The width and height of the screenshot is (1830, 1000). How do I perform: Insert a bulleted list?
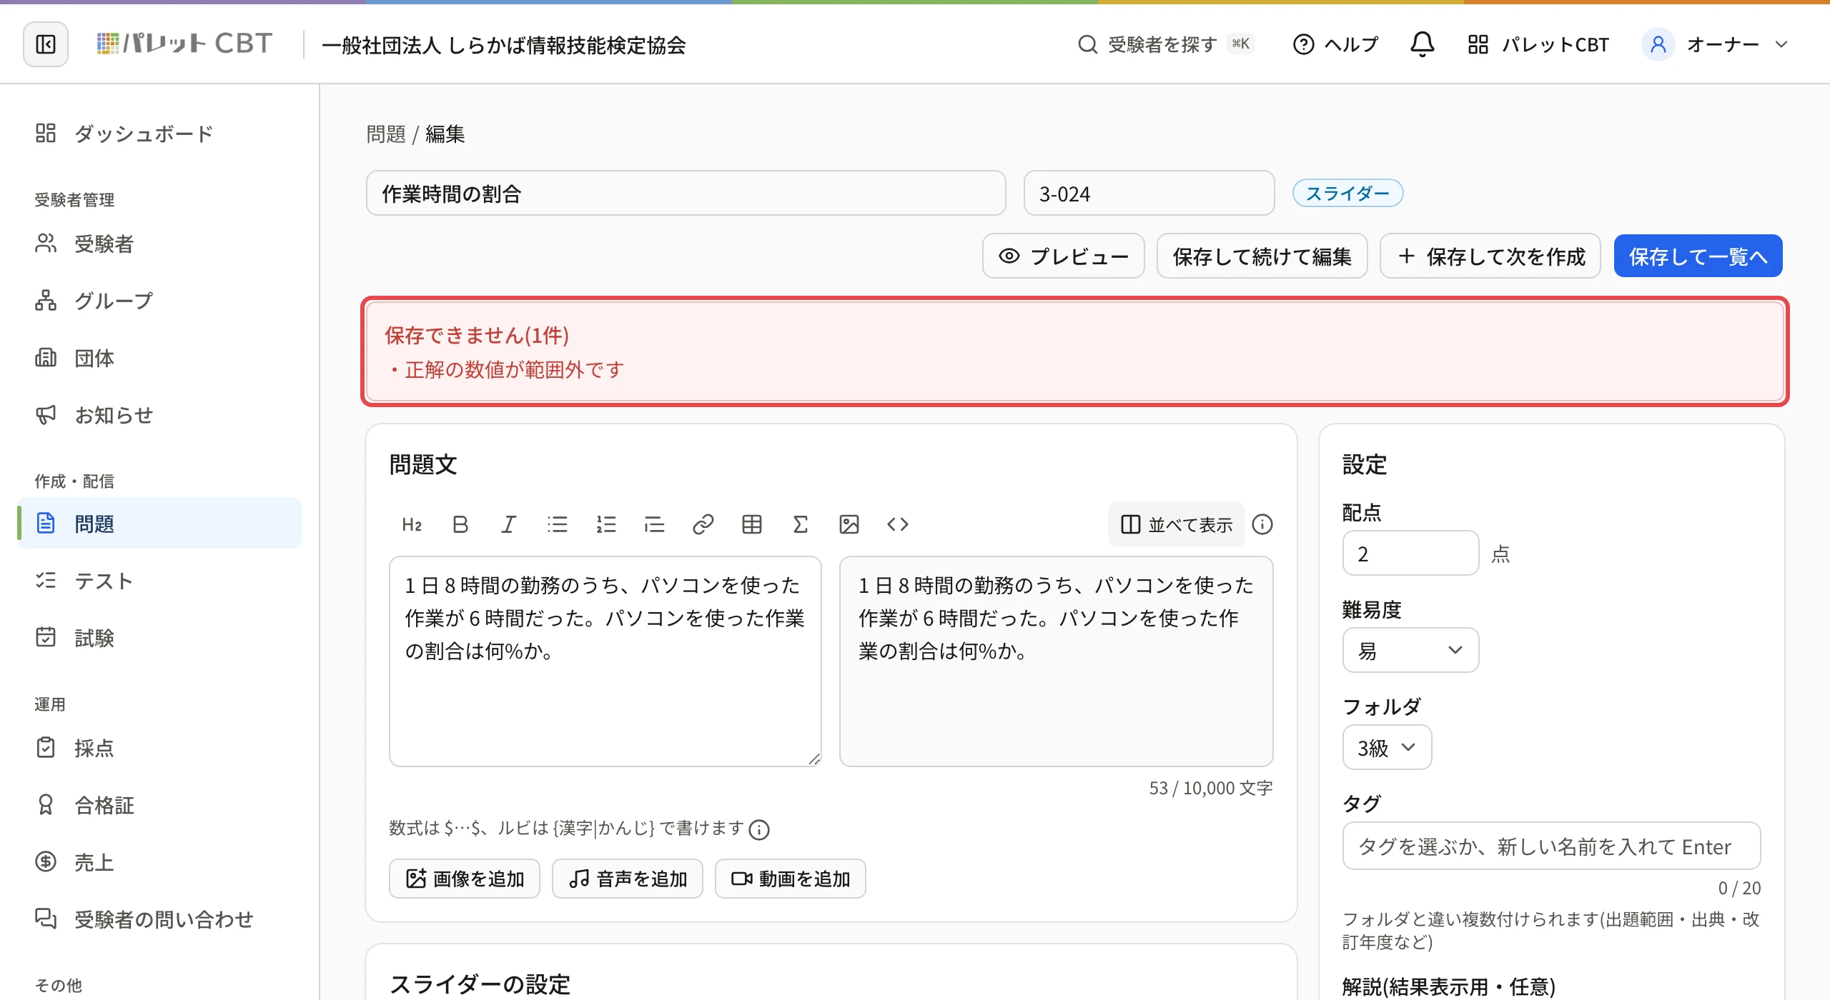coord(558,524)
